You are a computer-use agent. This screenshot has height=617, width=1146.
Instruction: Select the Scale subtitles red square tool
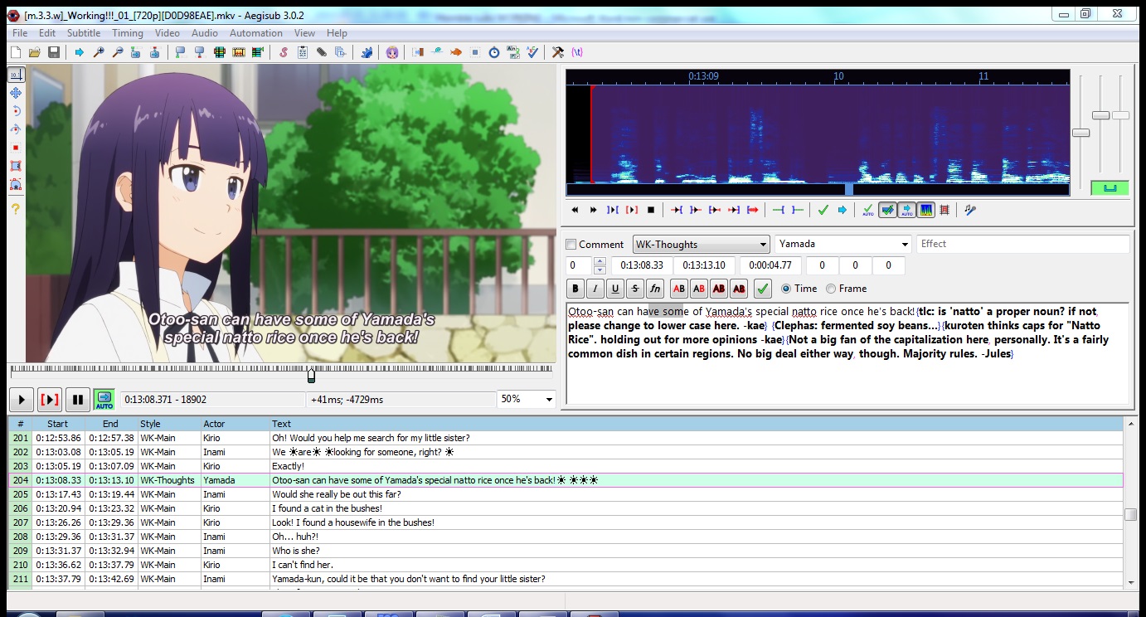[x=16, y=148]
